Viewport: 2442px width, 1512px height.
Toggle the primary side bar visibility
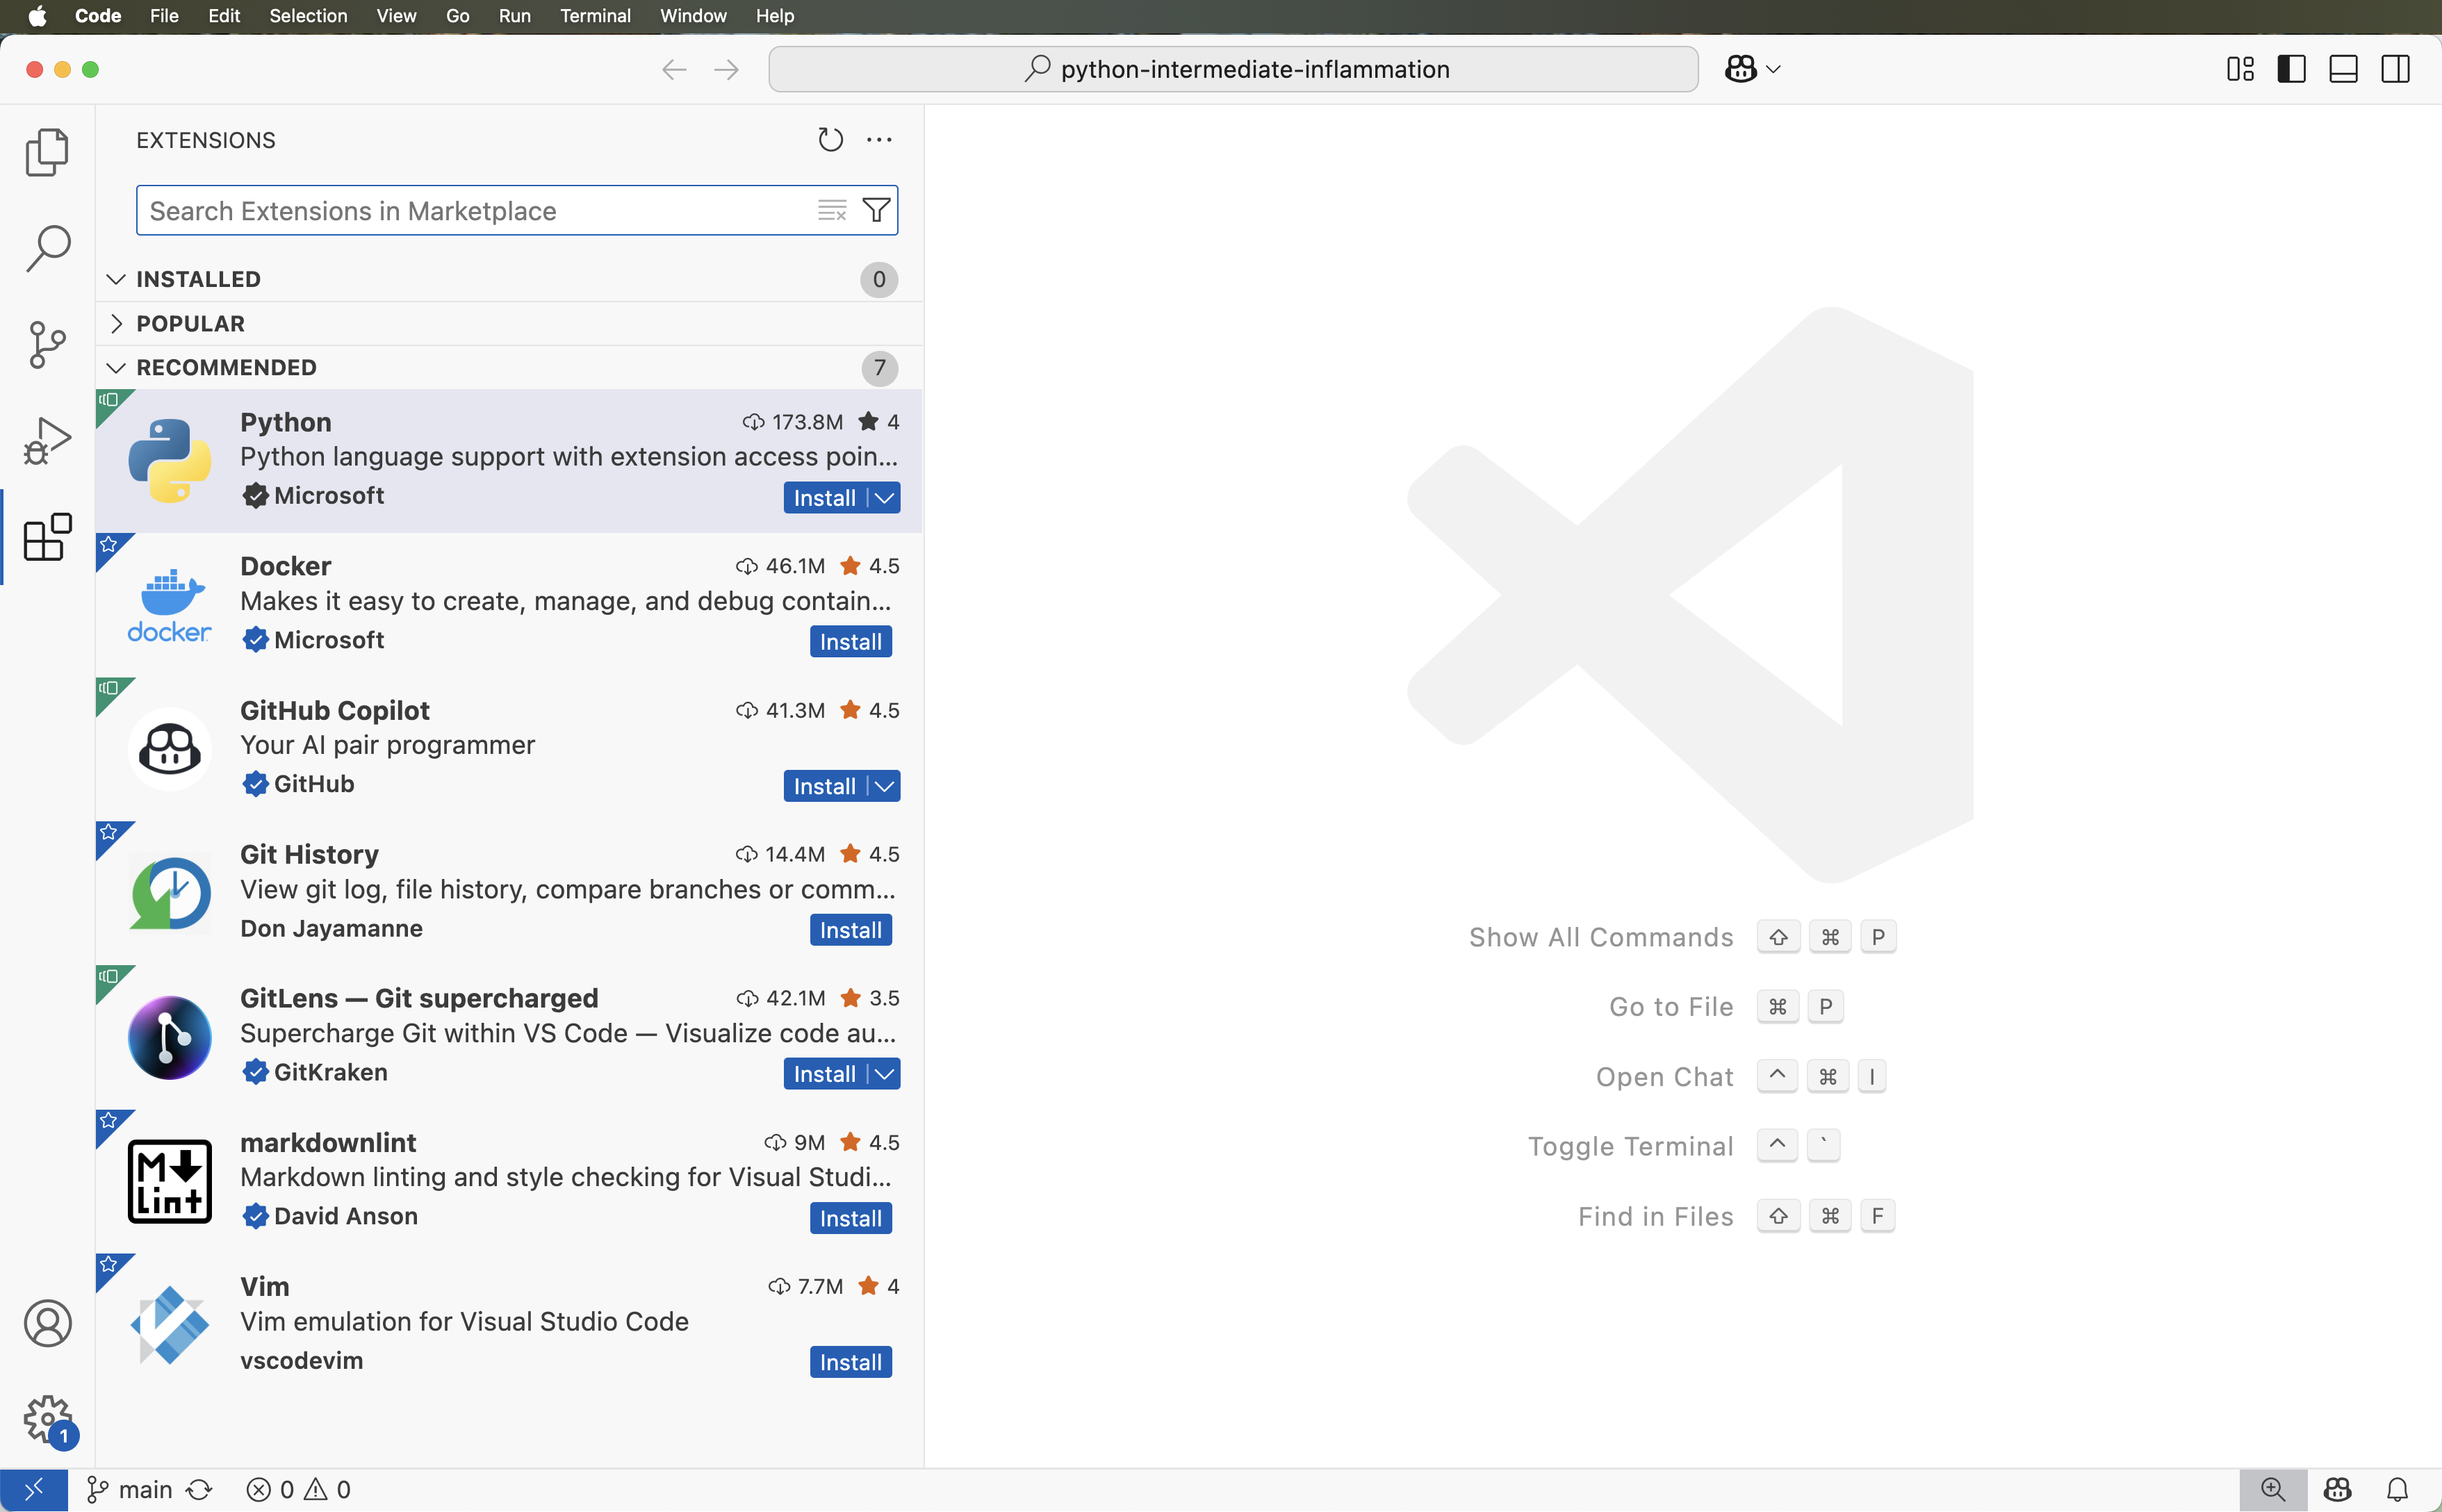pyautogui.click(x=2292, y=68)
